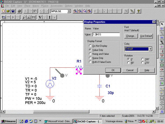Switch to Microsoft Word taskbar window
Screen dimensions: 165x124
58,121
